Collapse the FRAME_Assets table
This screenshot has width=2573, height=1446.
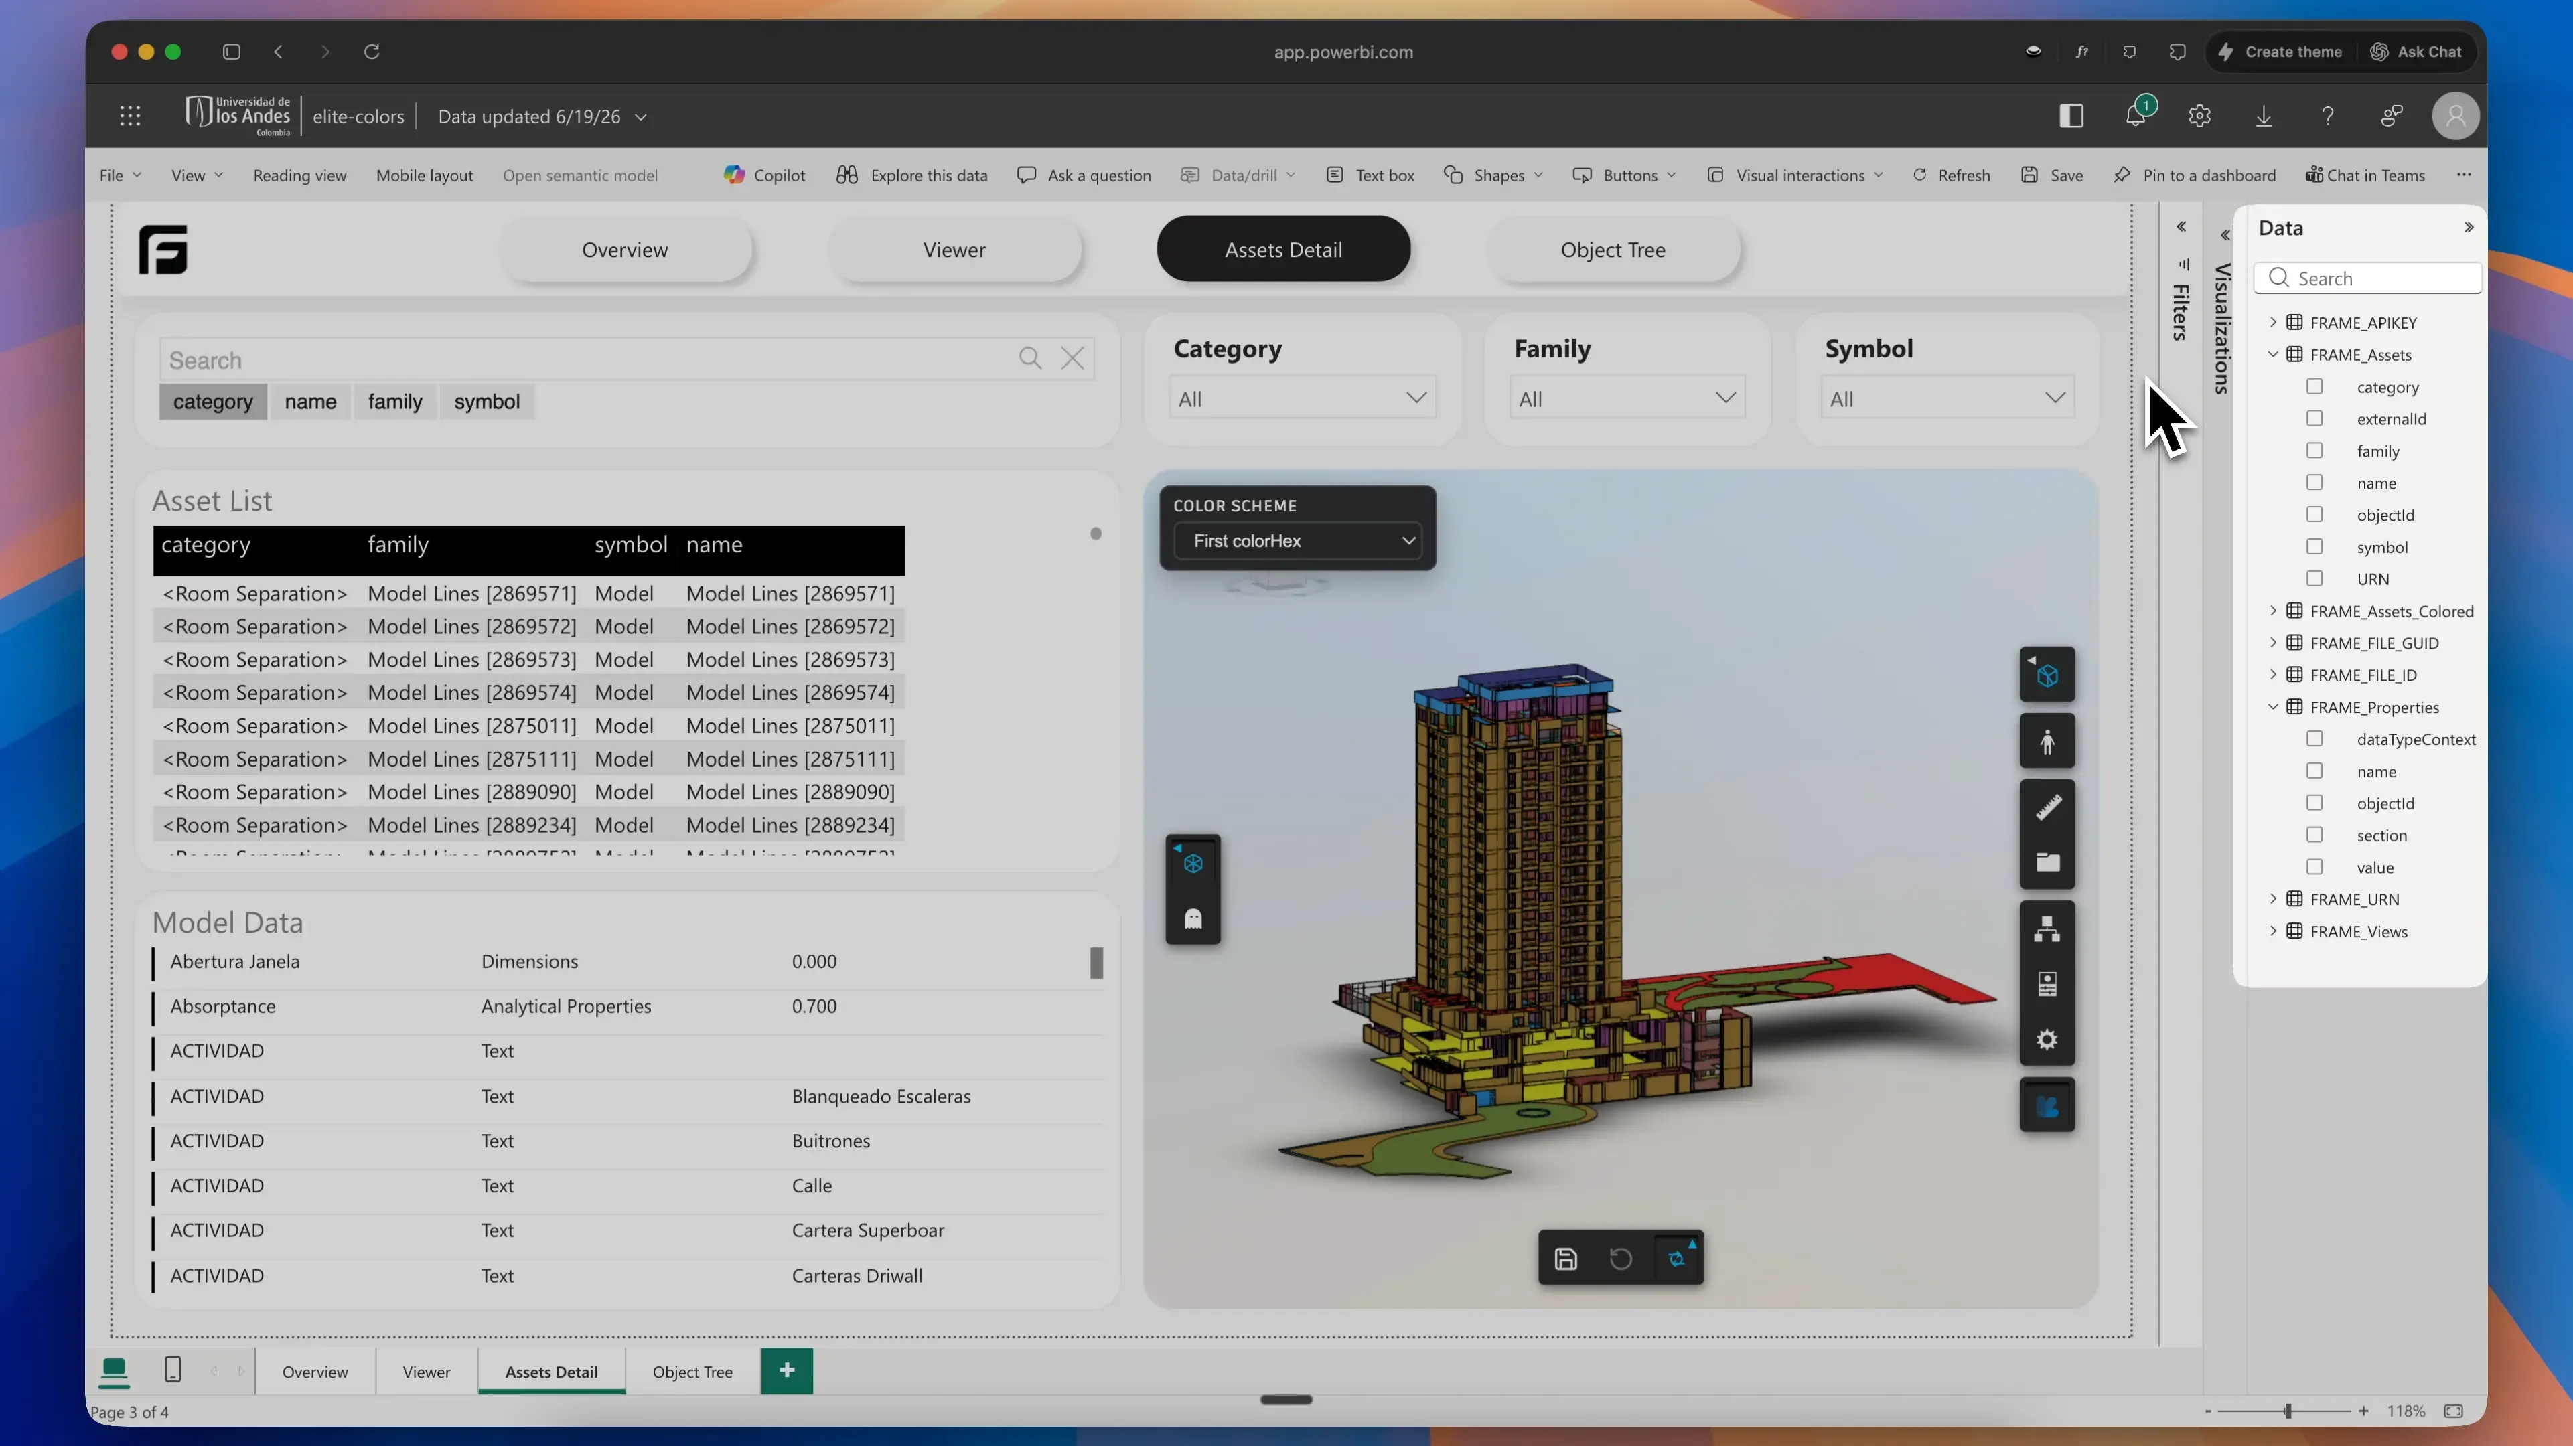2274,353
